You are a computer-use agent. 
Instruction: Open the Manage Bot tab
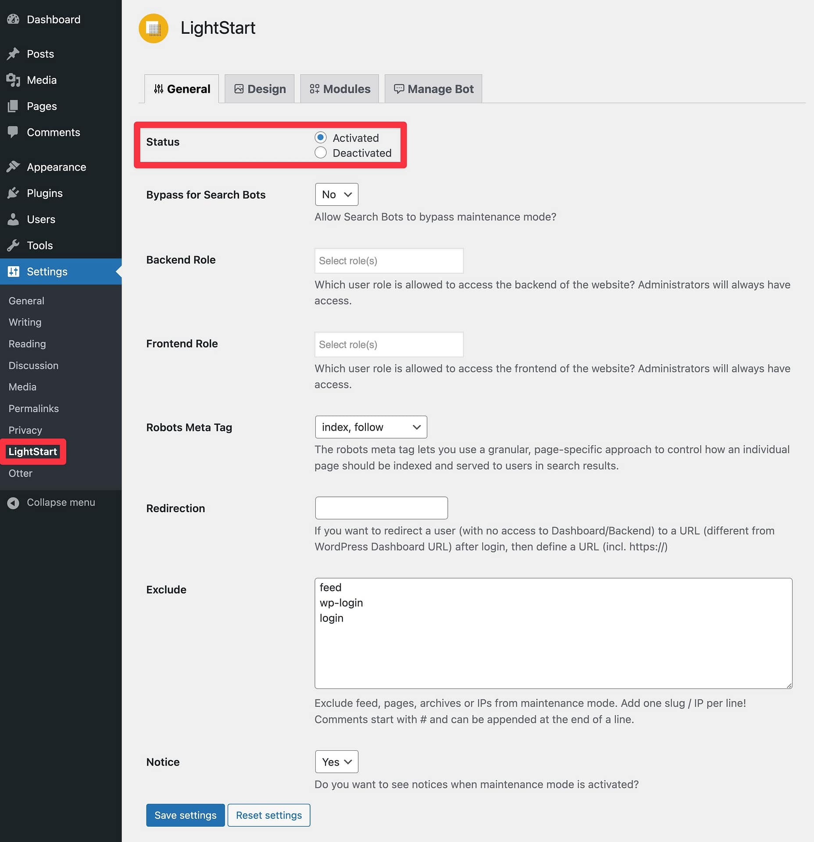433,89
